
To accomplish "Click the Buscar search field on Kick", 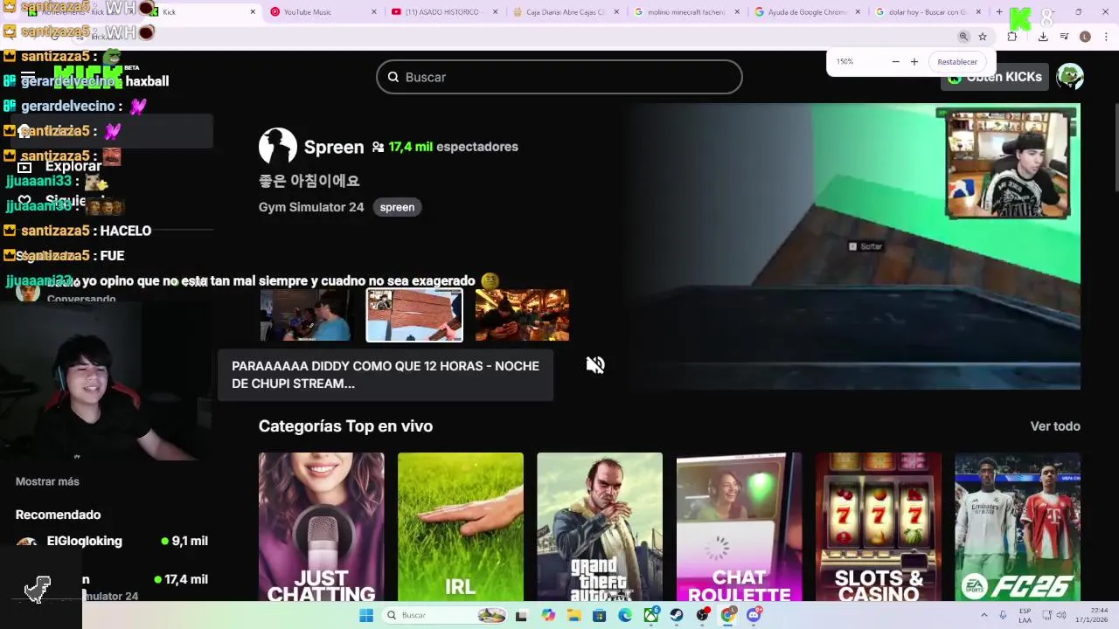I will point(559,77).
